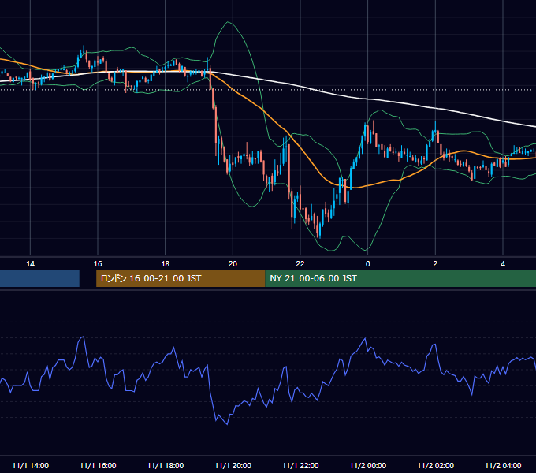Image resolution: width=536 pixels, height=473 pixels.
Task: Click the blue session bar left of ロンドン
Action: click(39, 278)
